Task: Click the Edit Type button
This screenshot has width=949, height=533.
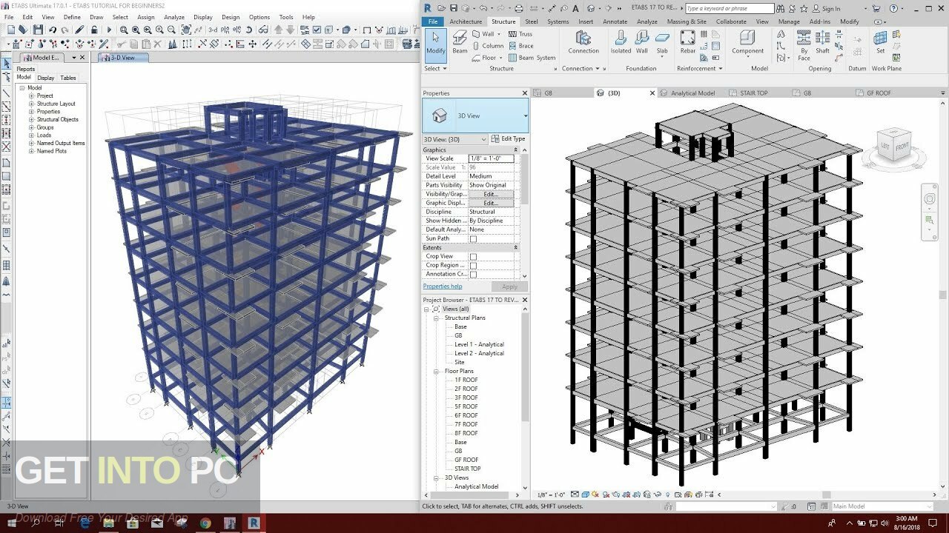Action: pos(508,139)
